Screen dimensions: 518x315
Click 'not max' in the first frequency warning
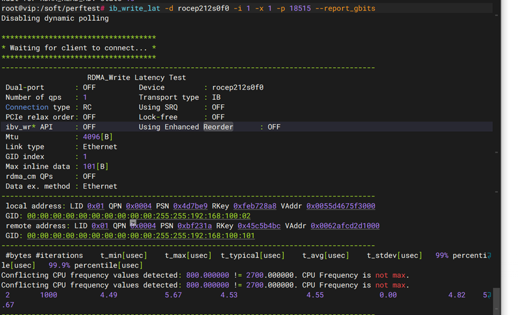390,275
